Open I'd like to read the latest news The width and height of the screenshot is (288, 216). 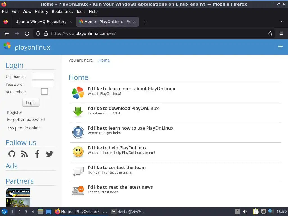click(x=120, y=187)
